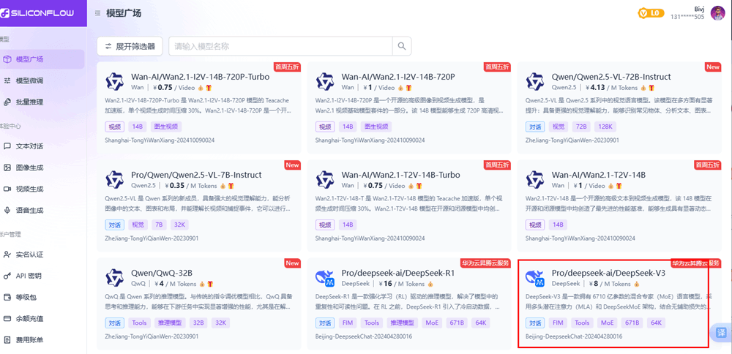The width and height of the screenshot is (732, 354).
Task: Open 模型微调 in the sidebar
Action: click(x=29, y=80)
